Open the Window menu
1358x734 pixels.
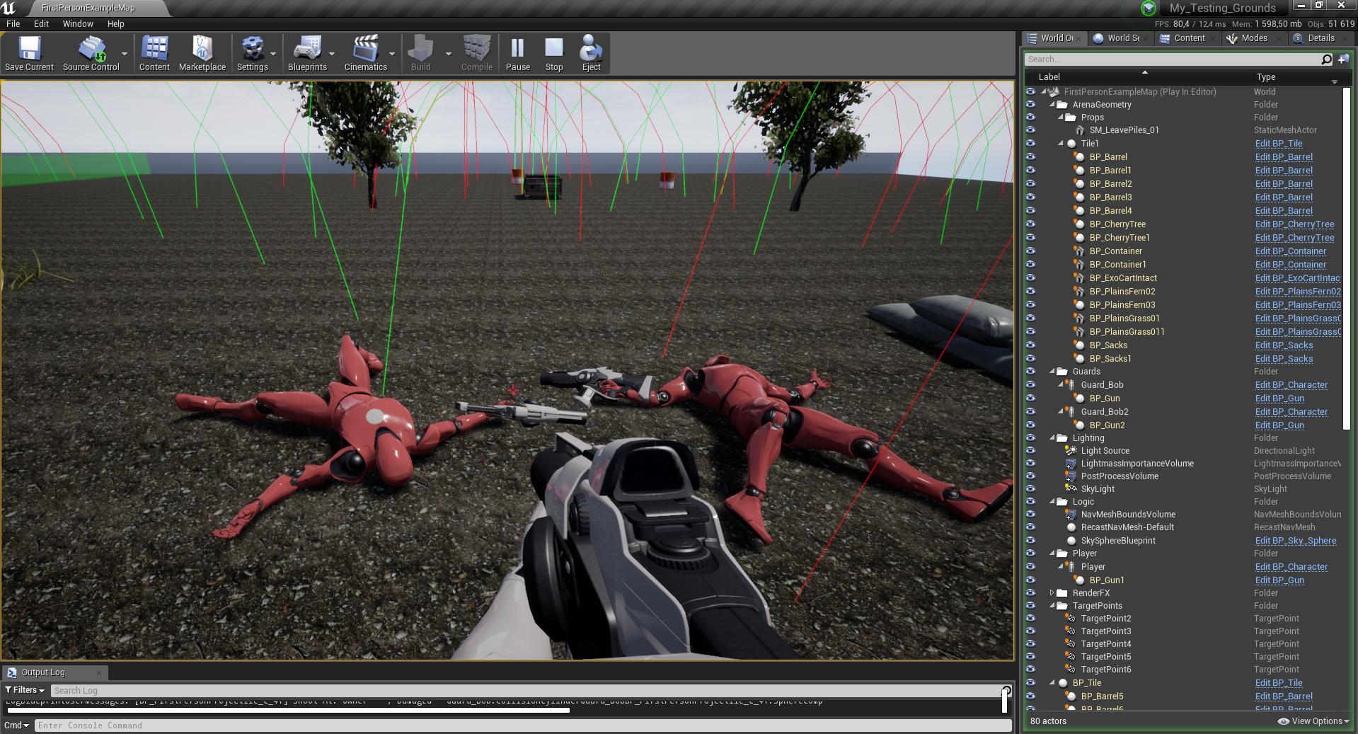[78, 24]
